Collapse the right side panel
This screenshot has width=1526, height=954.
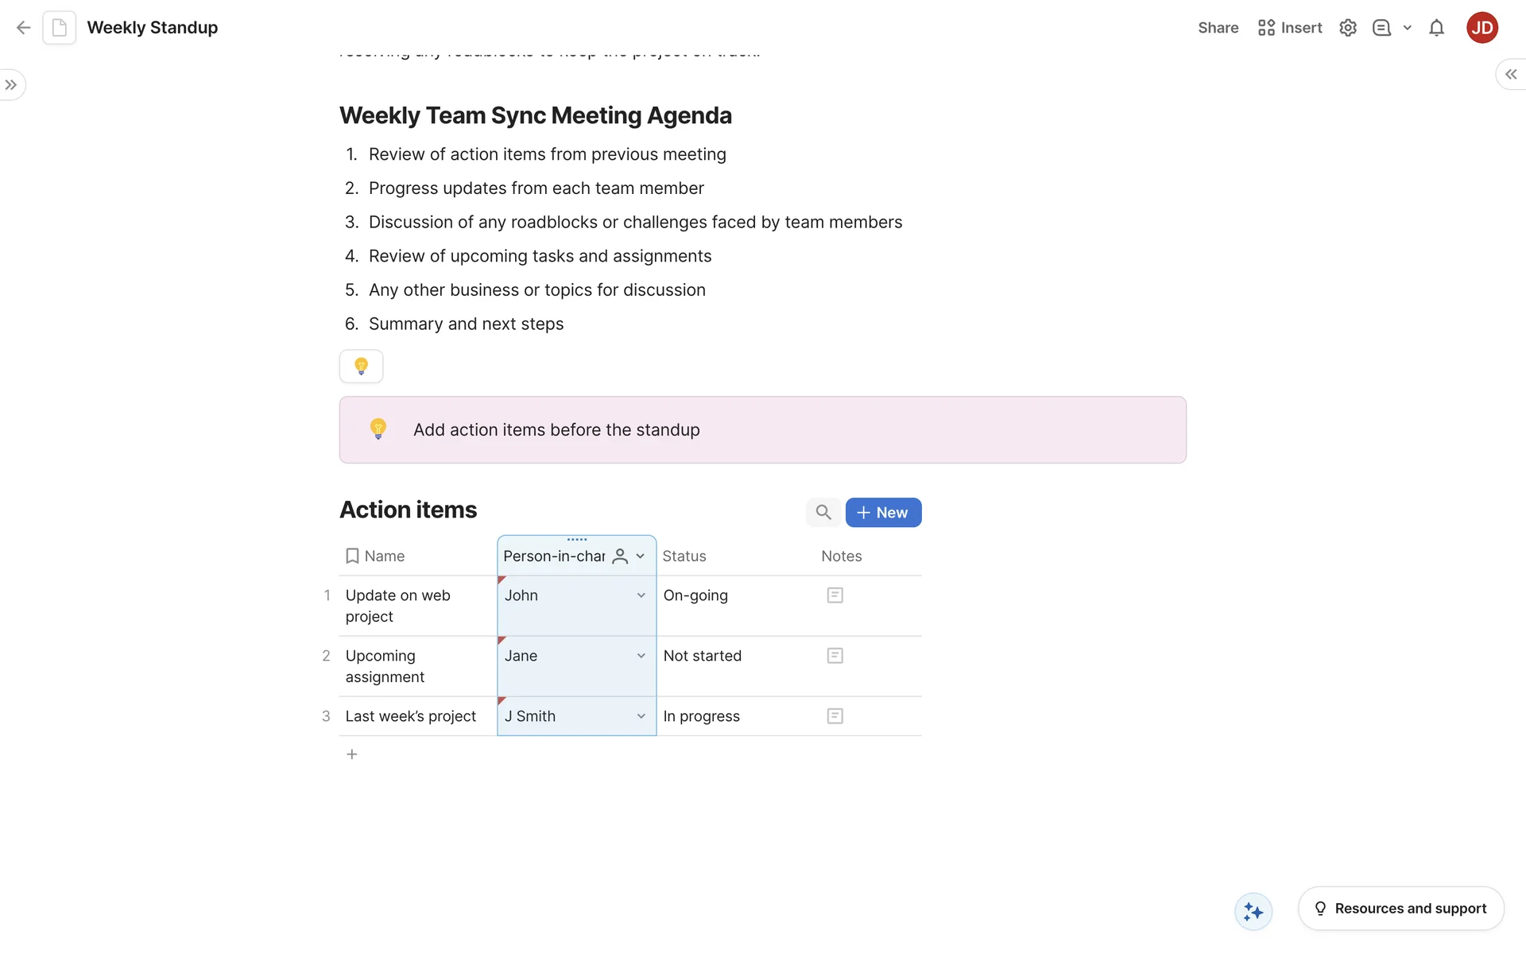tap(1510, 74)
